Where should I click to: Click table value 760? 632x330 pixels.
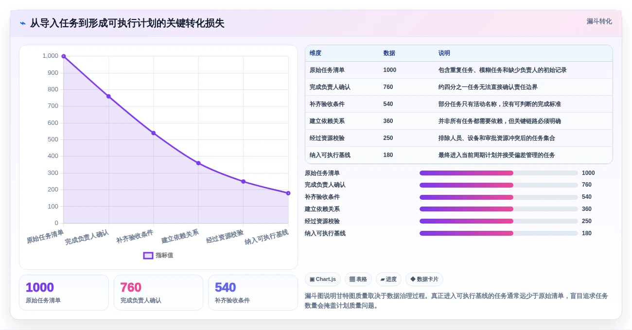pyautogui.click(x=388, y=87)
